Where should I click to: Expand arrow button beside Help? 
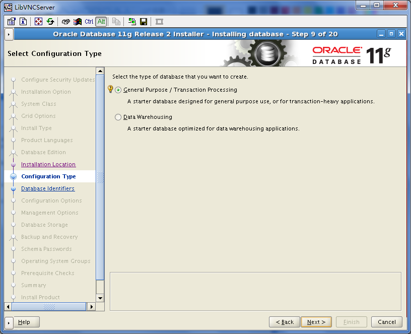9,322
